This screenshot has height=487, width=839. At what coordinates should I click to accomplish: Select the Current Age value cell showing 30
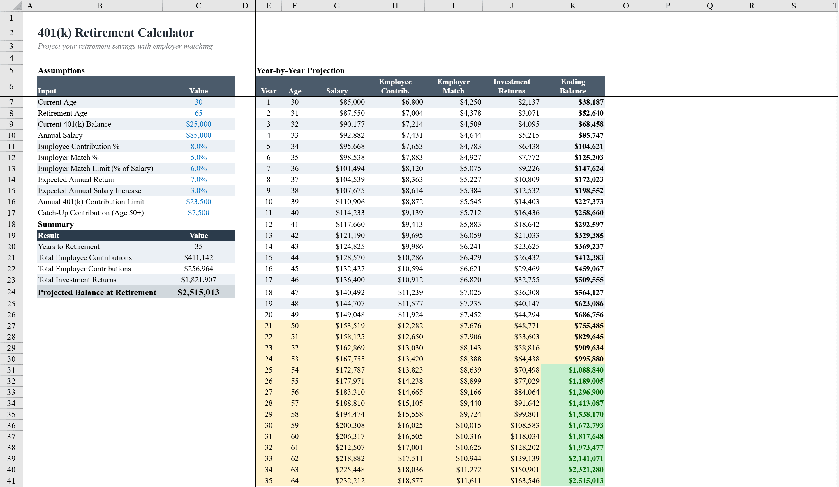pyautogui.click(x=198, y=102)
